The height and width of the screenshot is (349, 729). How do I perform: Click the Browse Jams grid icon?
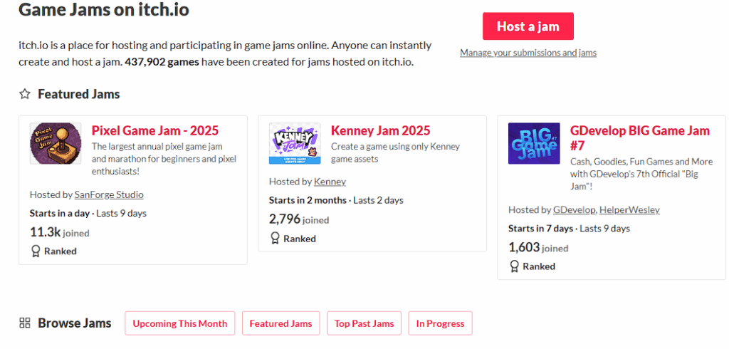(x=25, y=323)
